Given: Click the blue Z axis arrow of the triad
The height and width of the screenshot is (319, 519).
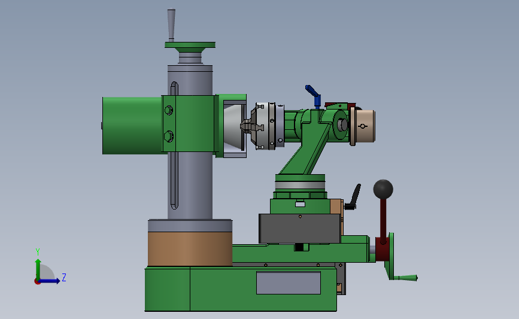Looking at the screenshot, I should pos(50,281).
